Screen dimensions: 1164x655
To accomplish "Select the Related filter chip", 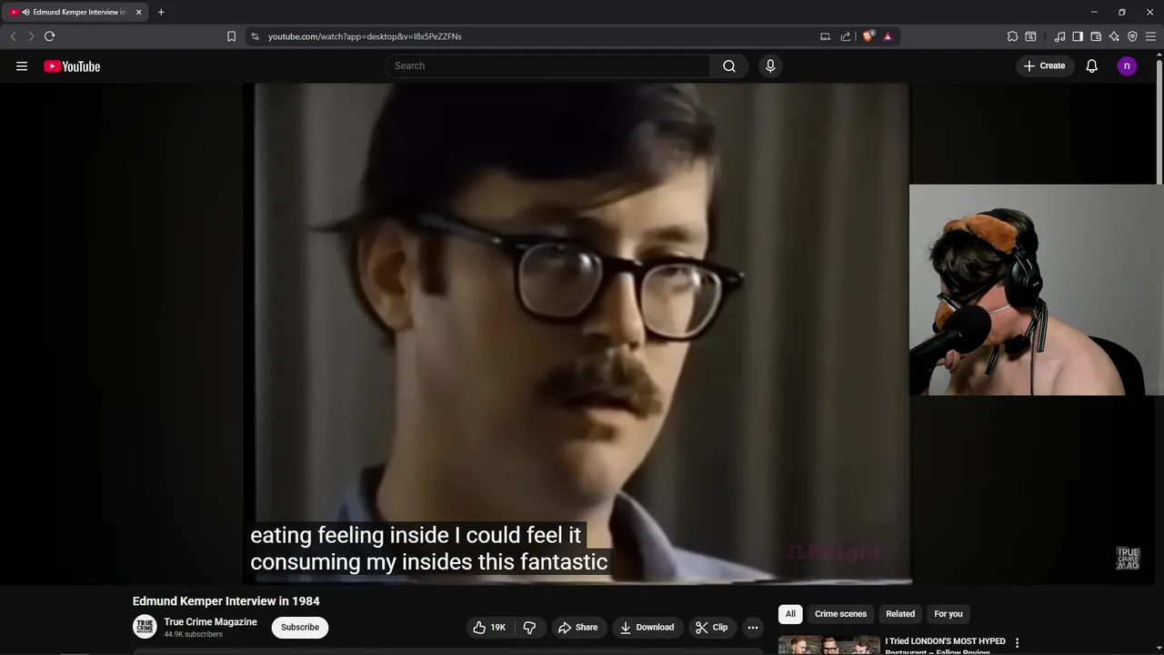I will pos(900,614).
